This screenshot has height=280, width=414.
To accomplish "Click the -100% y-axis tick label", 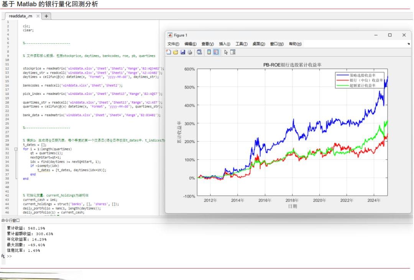I will 189,196.
